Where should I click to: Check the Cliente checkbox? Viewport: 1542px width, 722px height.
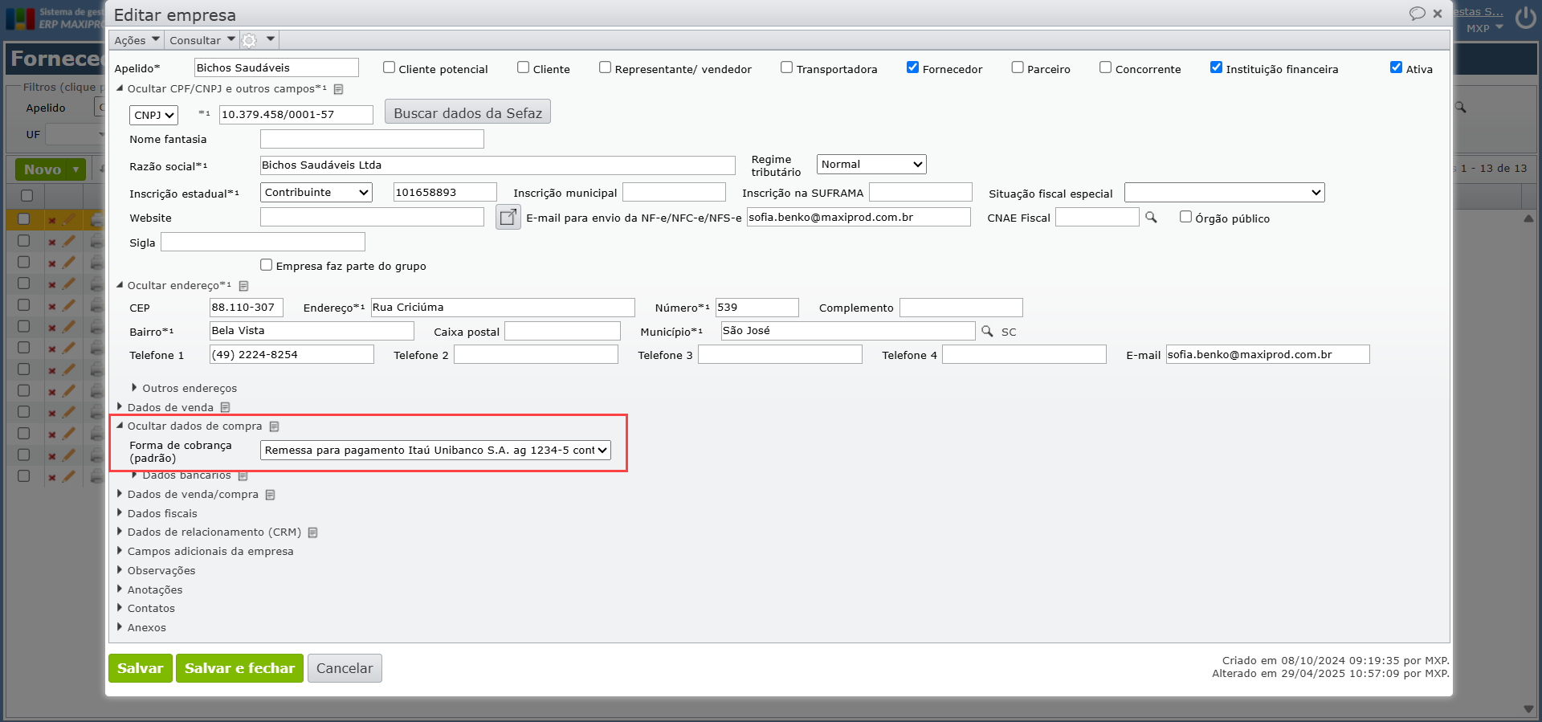524,67
